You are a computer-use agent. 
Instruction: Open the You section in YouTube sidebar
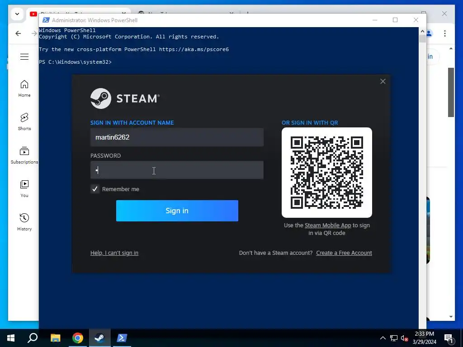pyautogui.click(x=24, y=189)
